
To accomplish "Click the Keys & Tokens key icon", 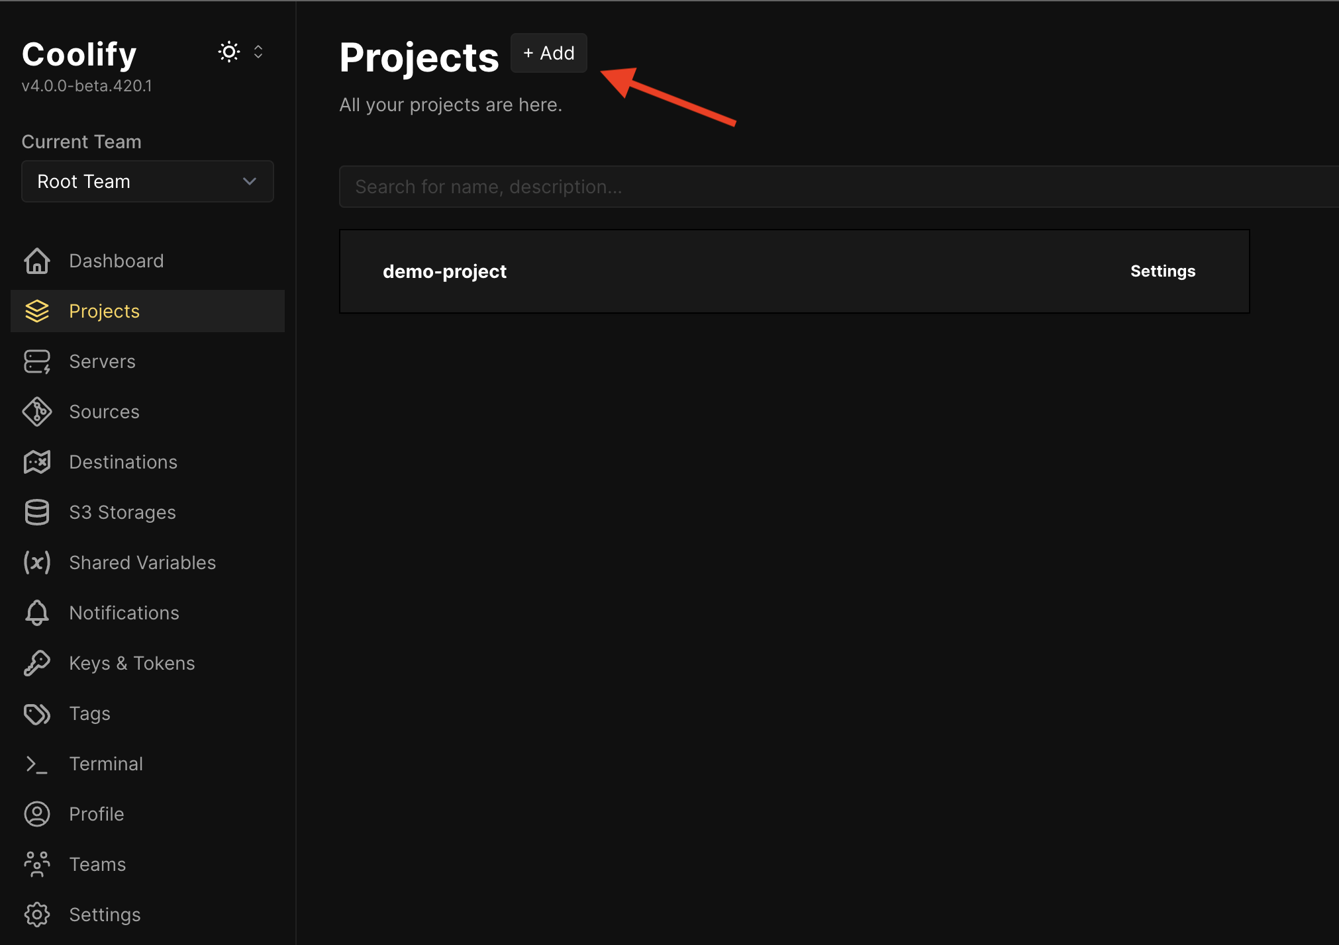I will (37, 663).
